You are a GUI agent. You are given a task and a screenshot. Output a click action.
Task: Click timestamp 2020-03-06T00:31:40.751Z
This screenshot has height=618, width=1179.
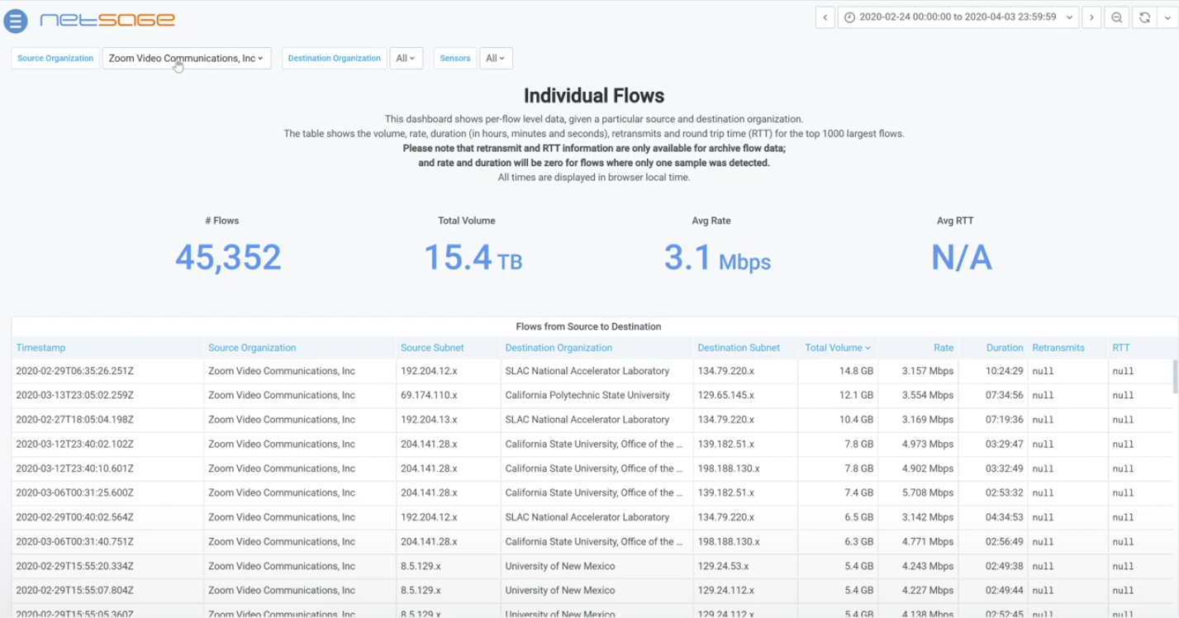point(74,541)
